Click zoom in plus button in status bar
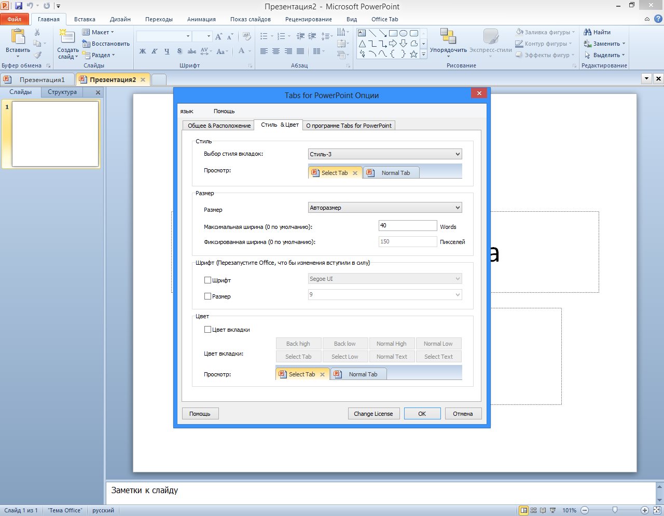The width and height of the screenshot is (664, 516). (x=644, y=510)
